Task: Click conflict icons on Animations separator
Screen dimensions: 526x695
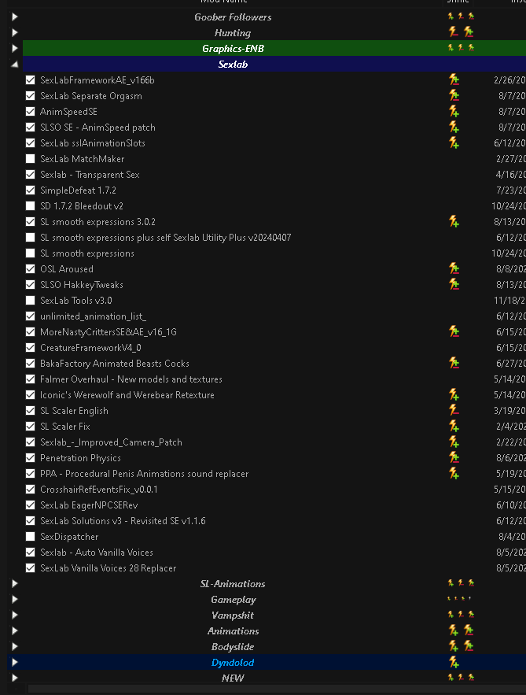Action: pyautogui.click(x=461, y=630)
